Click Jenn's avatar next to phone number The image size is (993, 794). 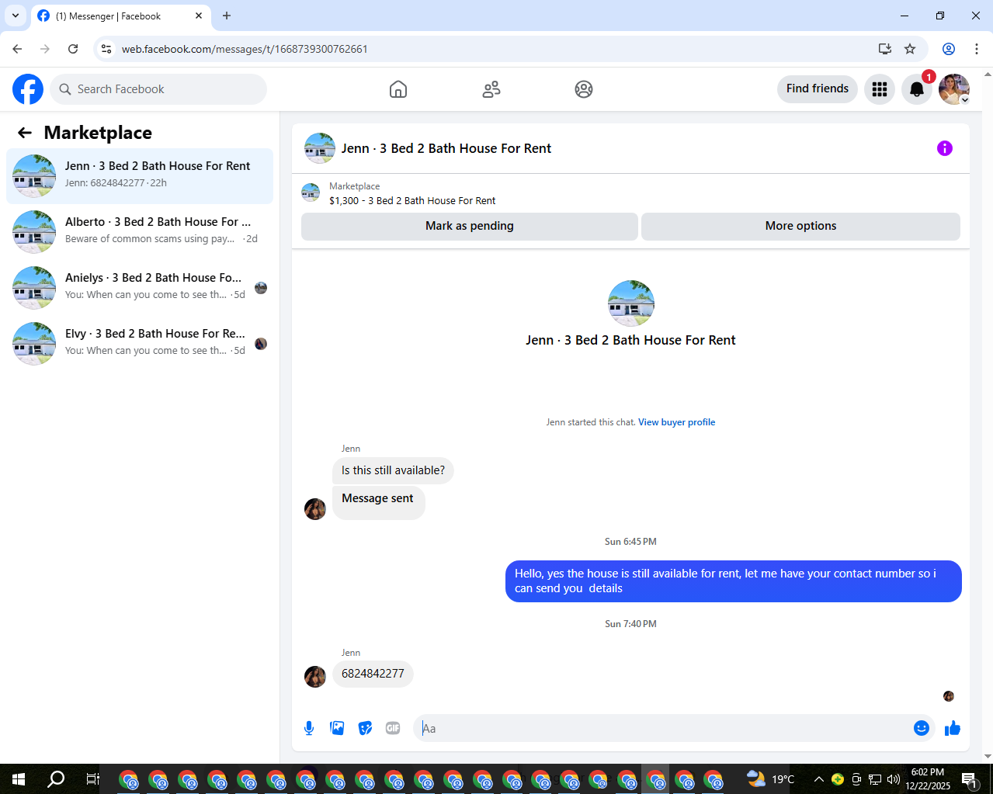coord(315,677)
